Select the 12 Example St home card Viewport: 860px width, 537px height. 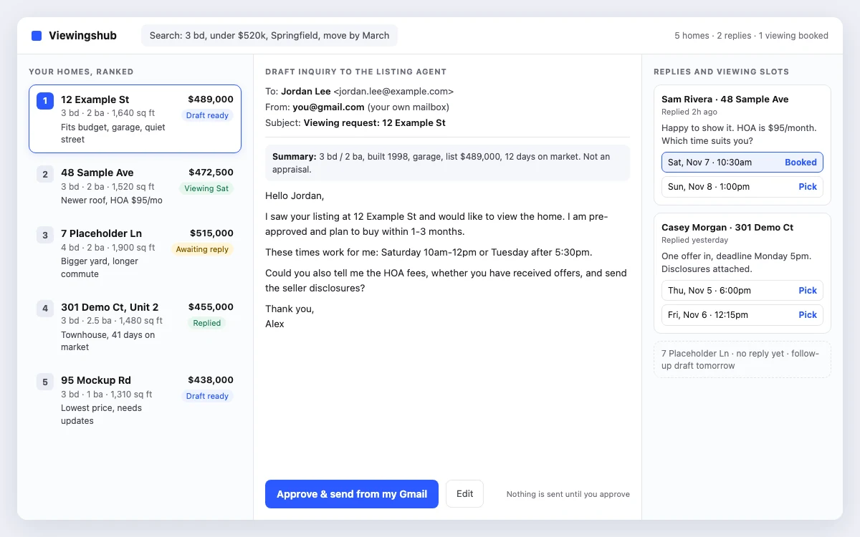click(135, 119)
